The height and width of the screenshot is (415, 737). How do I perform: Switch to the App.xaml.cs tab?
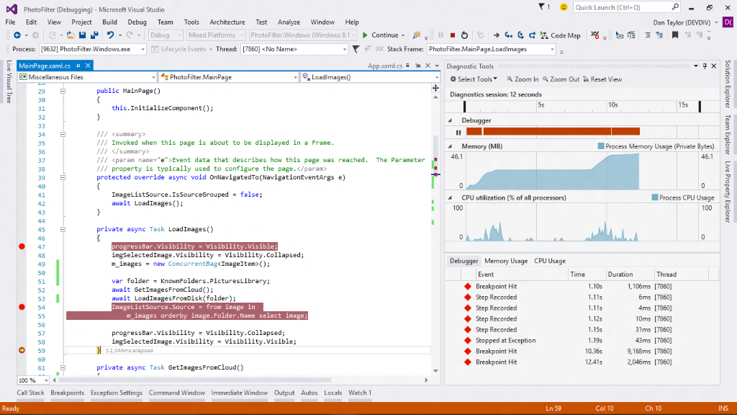385,66
